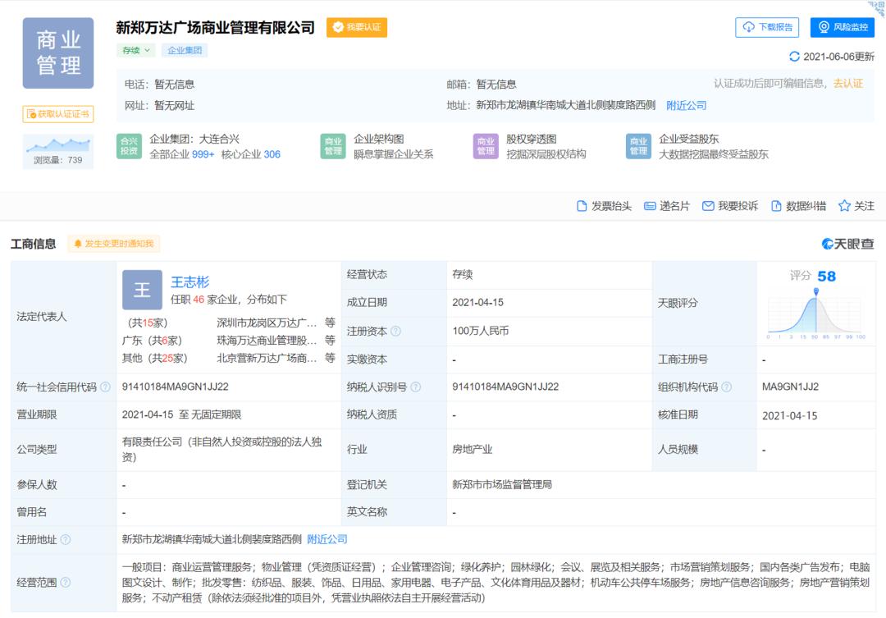Viewport: 886px width, 618px height.
Task: Click the 获取认证证书 button
Action: pos(58,114)
